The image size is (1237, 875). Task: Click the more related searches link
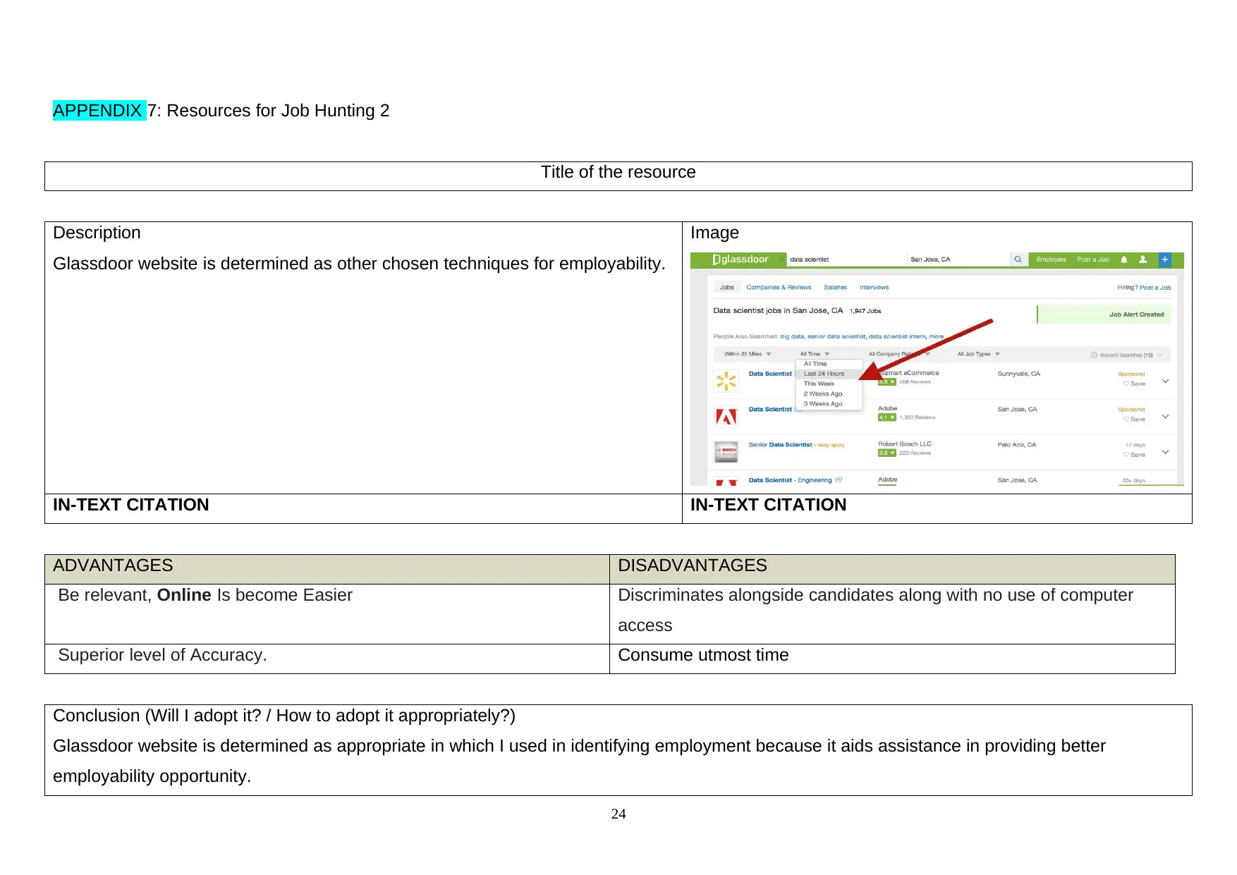[936, 336]
